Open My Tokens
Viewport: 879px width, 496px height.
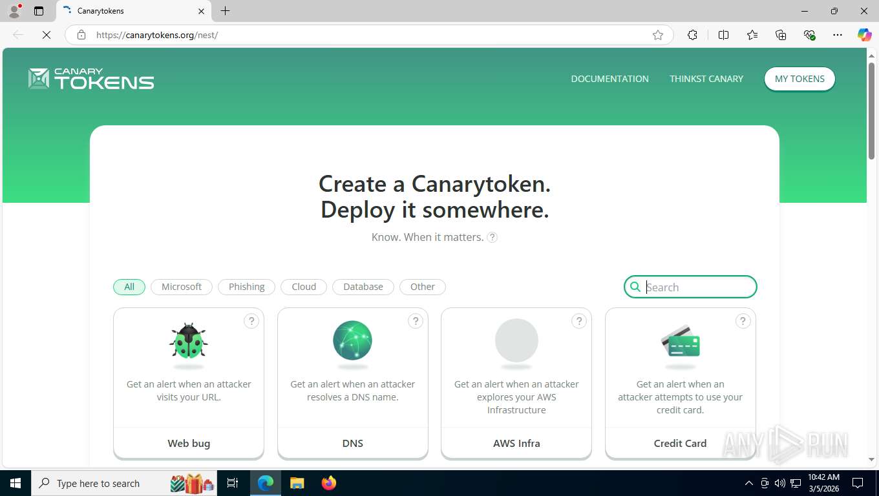coord(800,79)
